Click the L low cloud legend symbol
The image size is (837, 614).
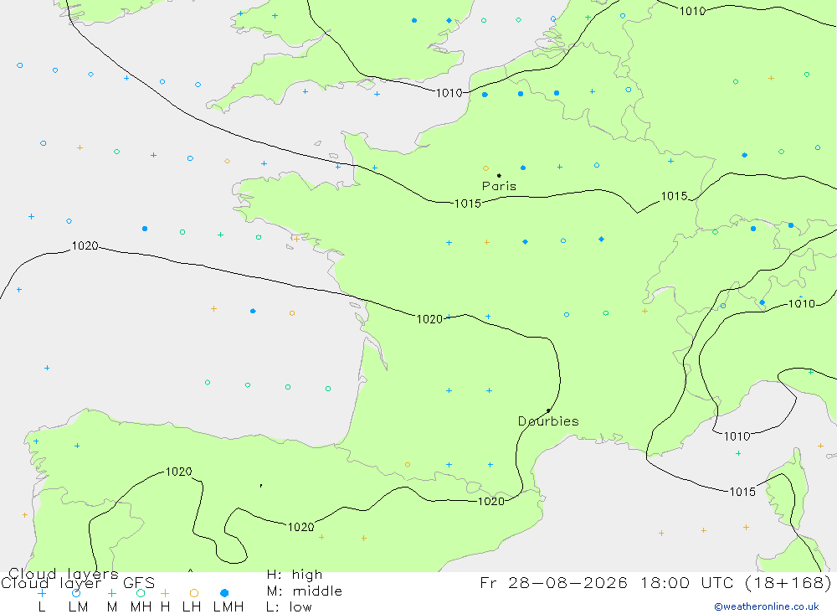[42, 593]
